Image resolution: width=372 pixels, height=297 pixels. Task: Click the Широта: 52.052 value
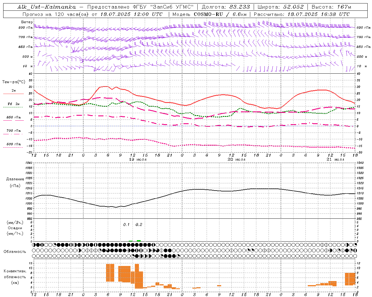coord(280,7)
